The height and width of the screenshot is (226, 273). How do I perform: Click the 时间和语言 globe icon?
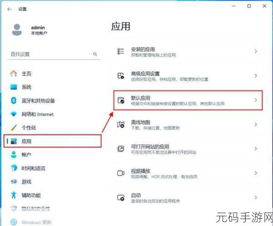[14, 168]
